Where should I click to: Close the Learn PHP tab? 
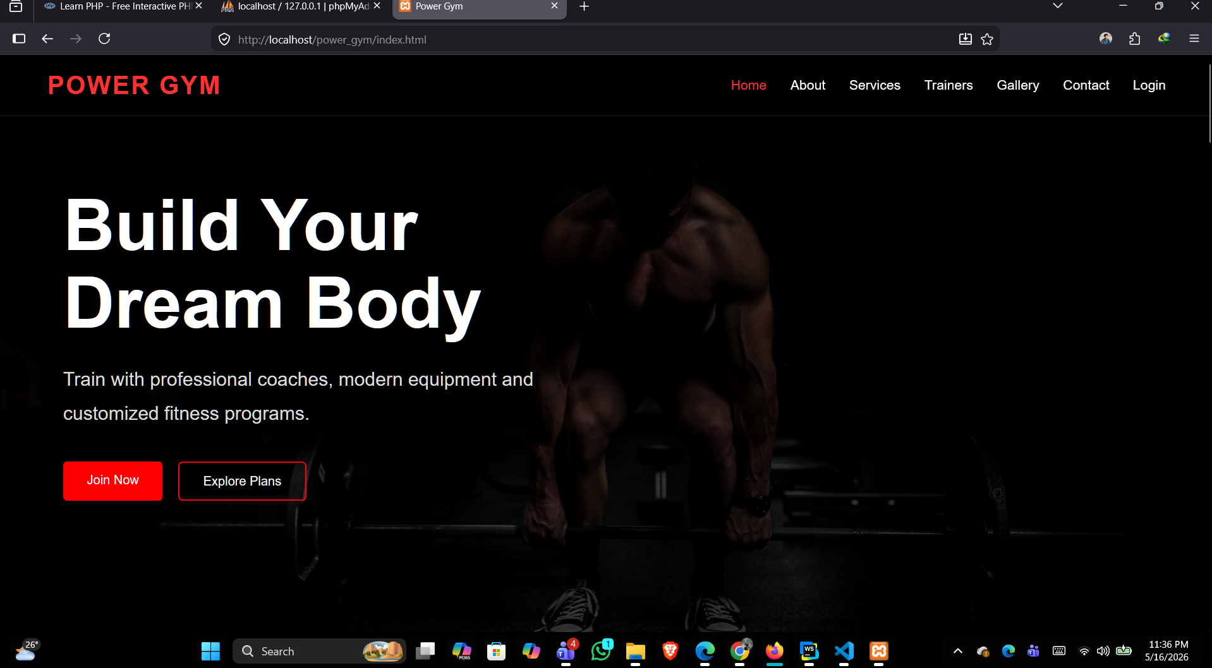point(199,6)
